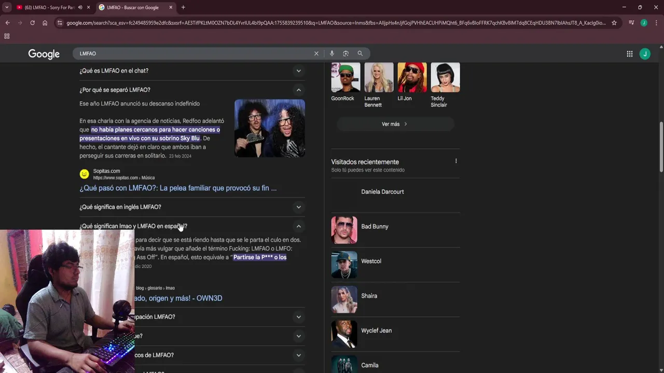Click the Shaira profile photo

pyautogui.click(x=344, y=299)
